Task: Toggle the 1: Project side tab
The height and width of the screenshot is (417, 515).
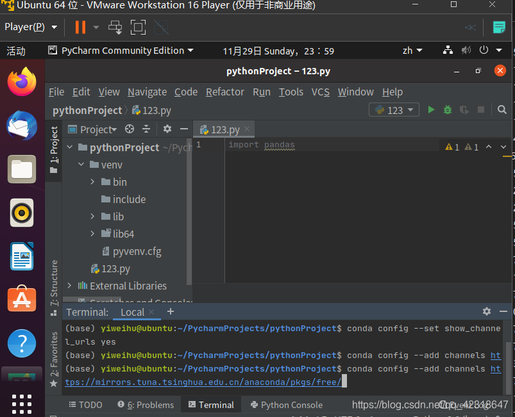Action: [53, 150]
